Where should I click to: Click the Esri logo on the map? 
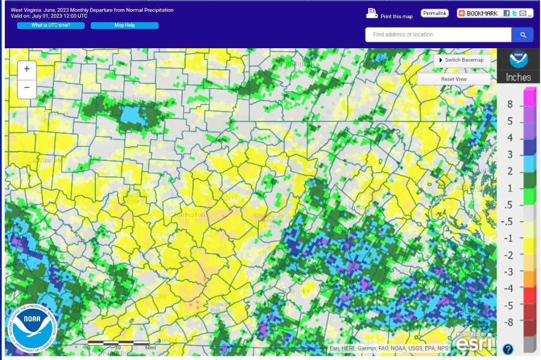click(474, 342)
